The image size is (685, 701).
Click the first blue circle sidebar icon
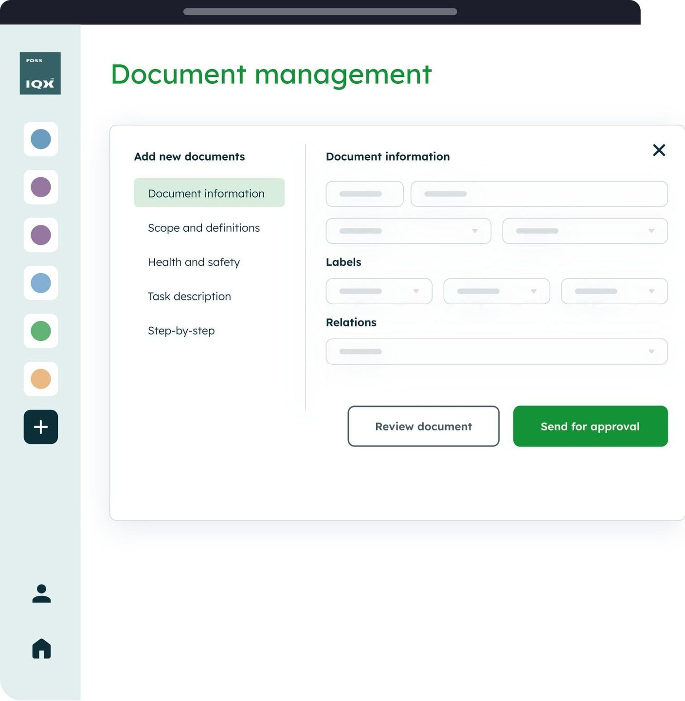41,139
